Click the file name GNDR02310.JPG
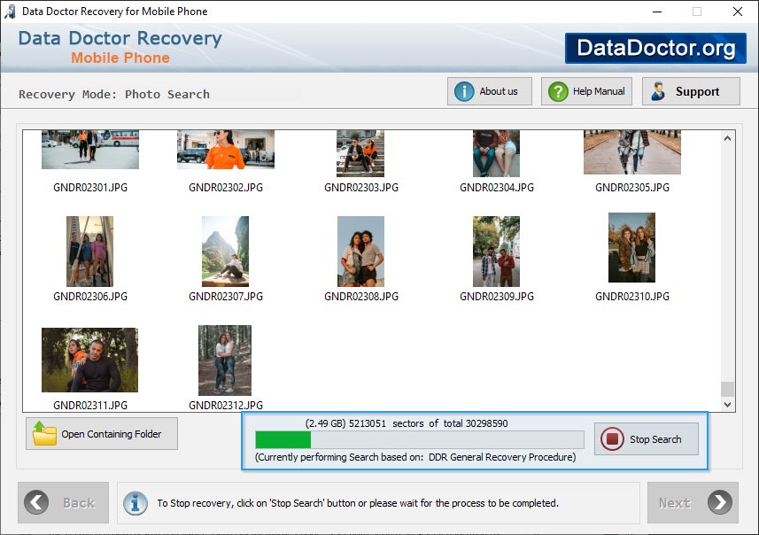 tap(632, 297)
